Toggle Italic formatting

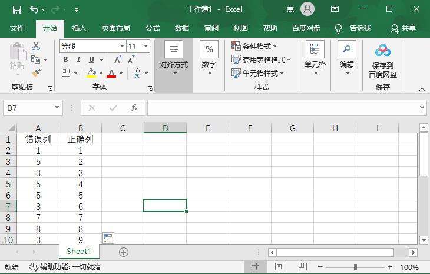78,60
